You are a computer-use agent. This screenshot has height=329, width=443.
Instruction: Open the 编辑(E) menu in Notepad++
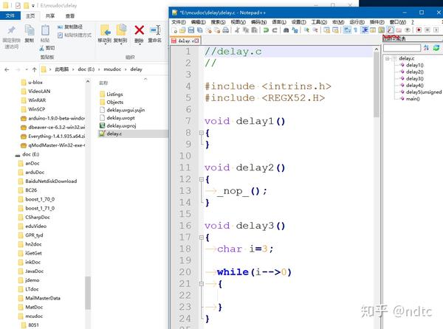tap(198, 21)
